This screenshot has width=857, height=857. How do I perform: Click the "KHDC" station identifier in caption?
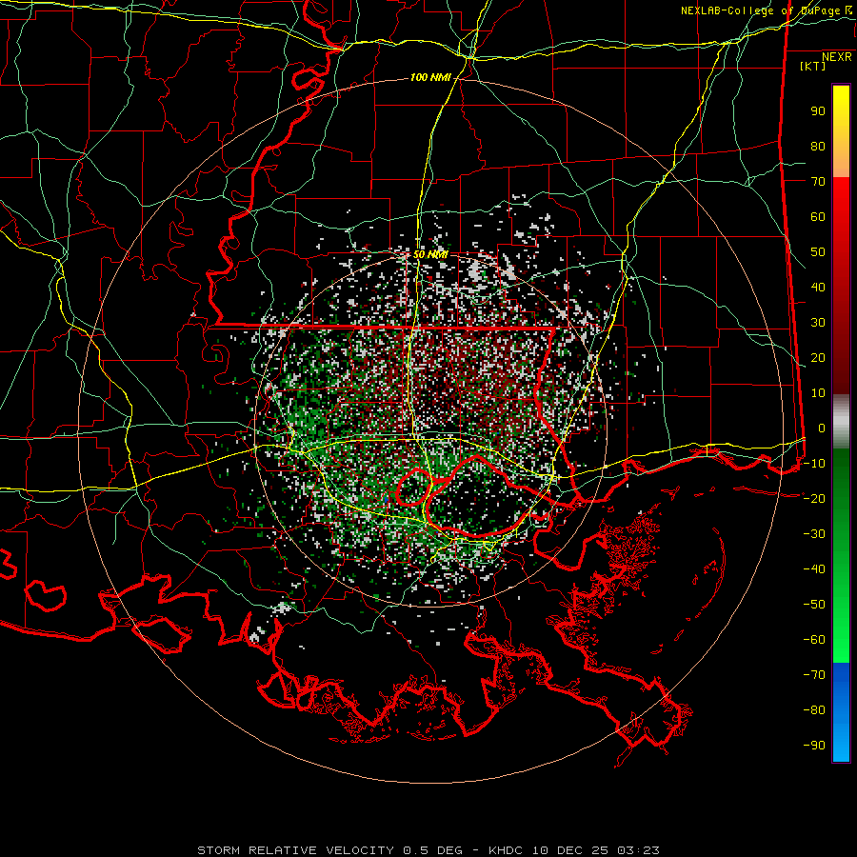[505, 850]
